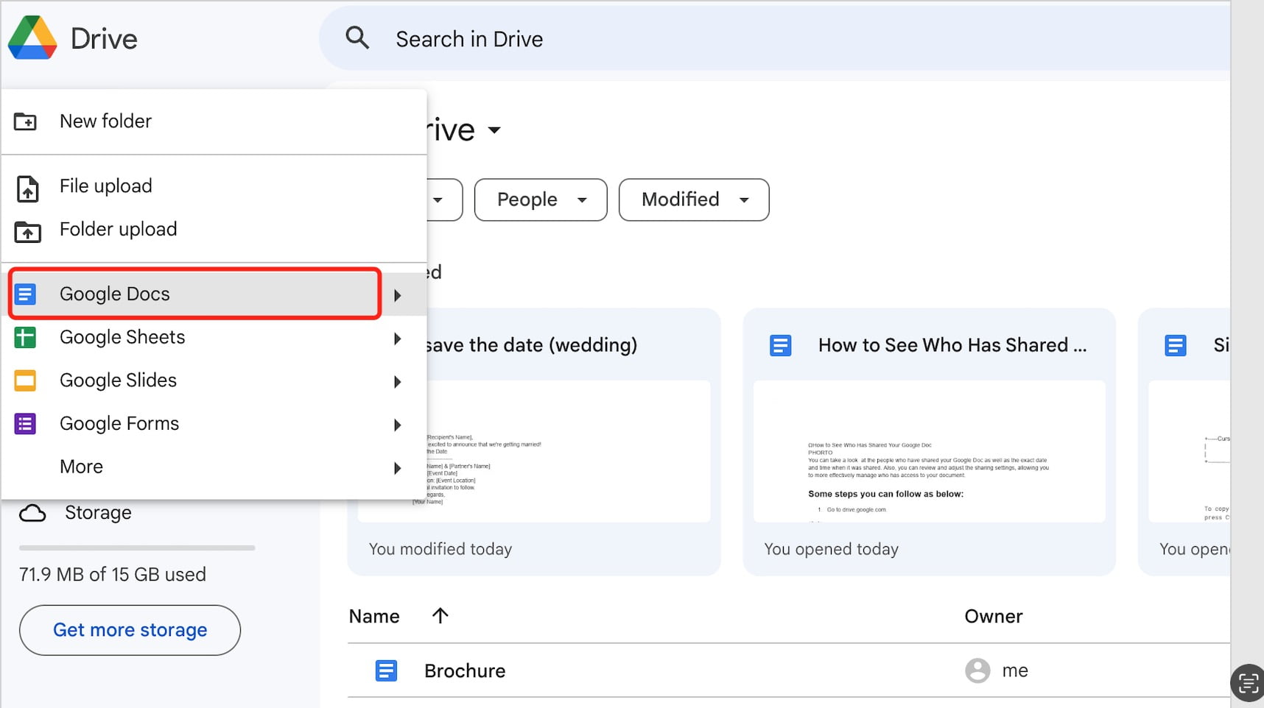Click Get more storage button

click(x=130, y=630)
